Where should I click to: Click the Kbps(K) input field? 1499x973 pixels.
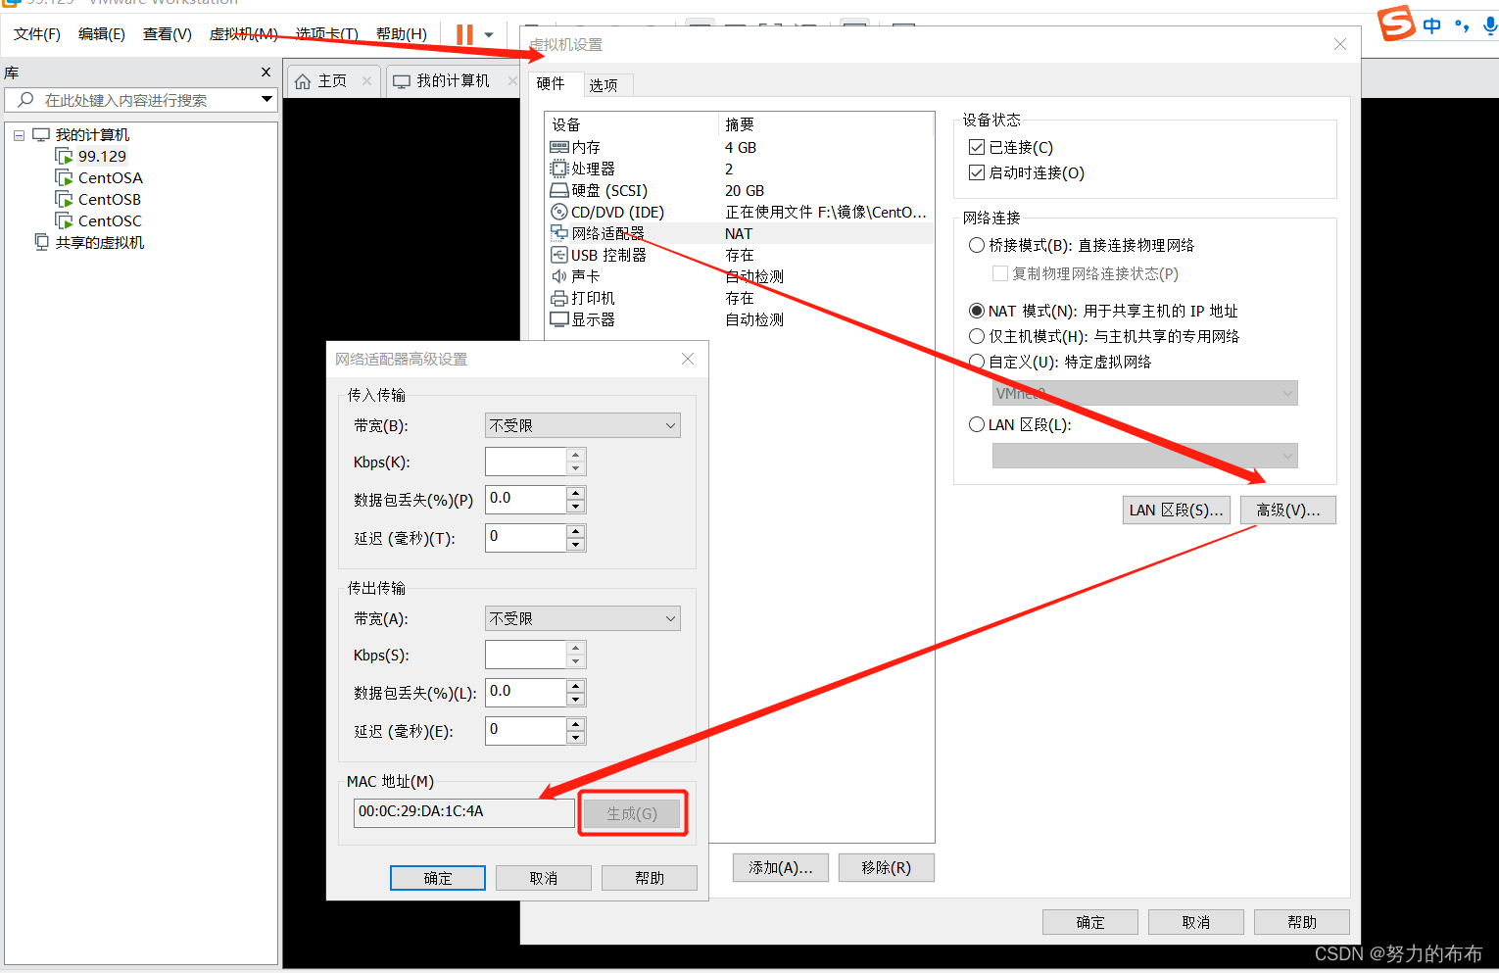point(526,462)
